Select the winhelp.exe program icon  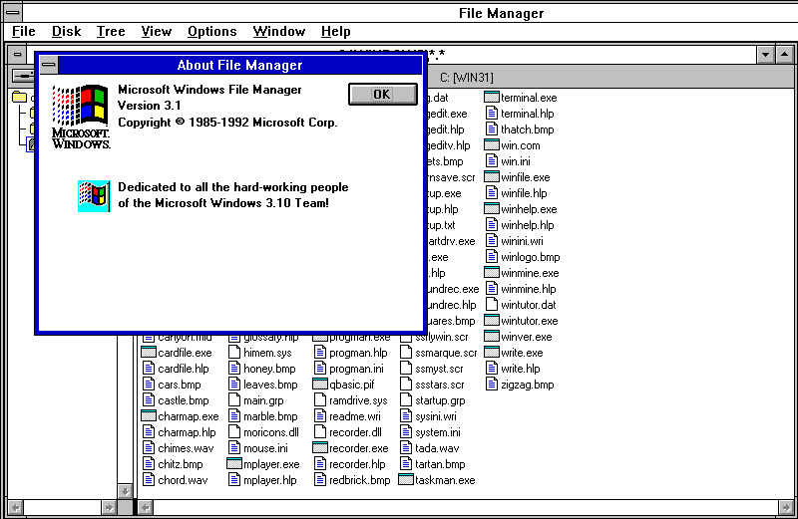click(491, 209)
